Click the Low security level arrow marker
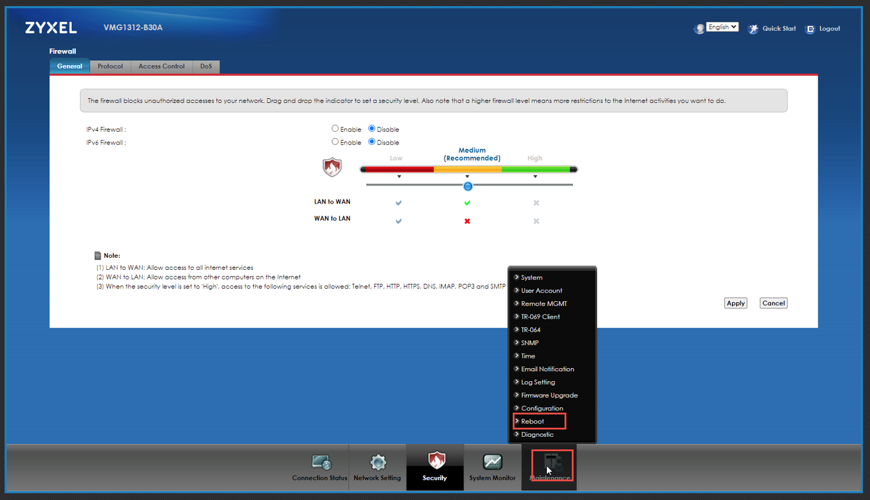870x500 pixels. (x=399, y=177)
